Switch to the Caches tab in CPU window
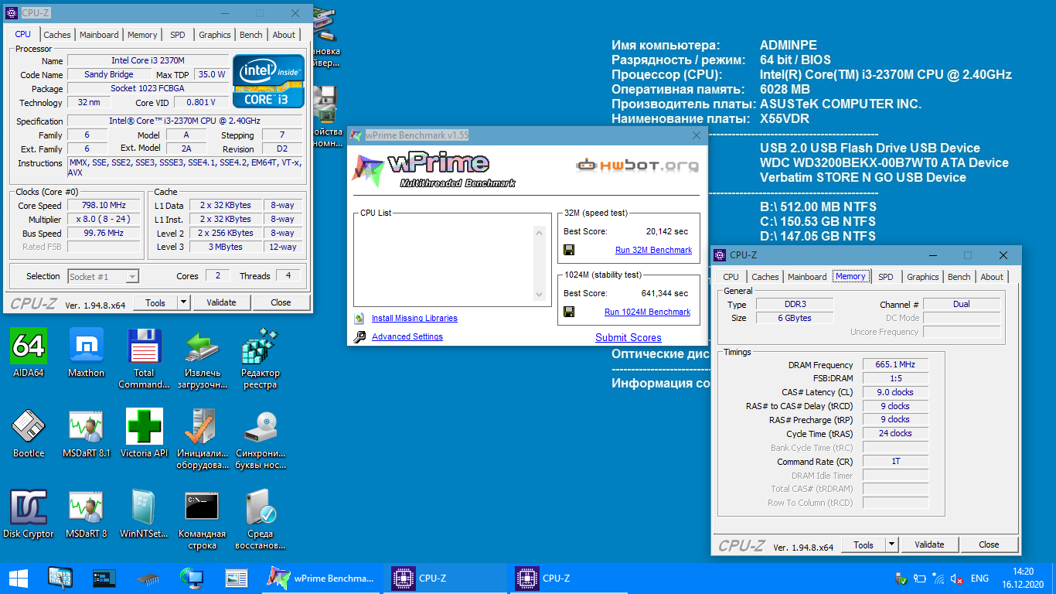The image size is (1056, 594). (x=57, y=35)
